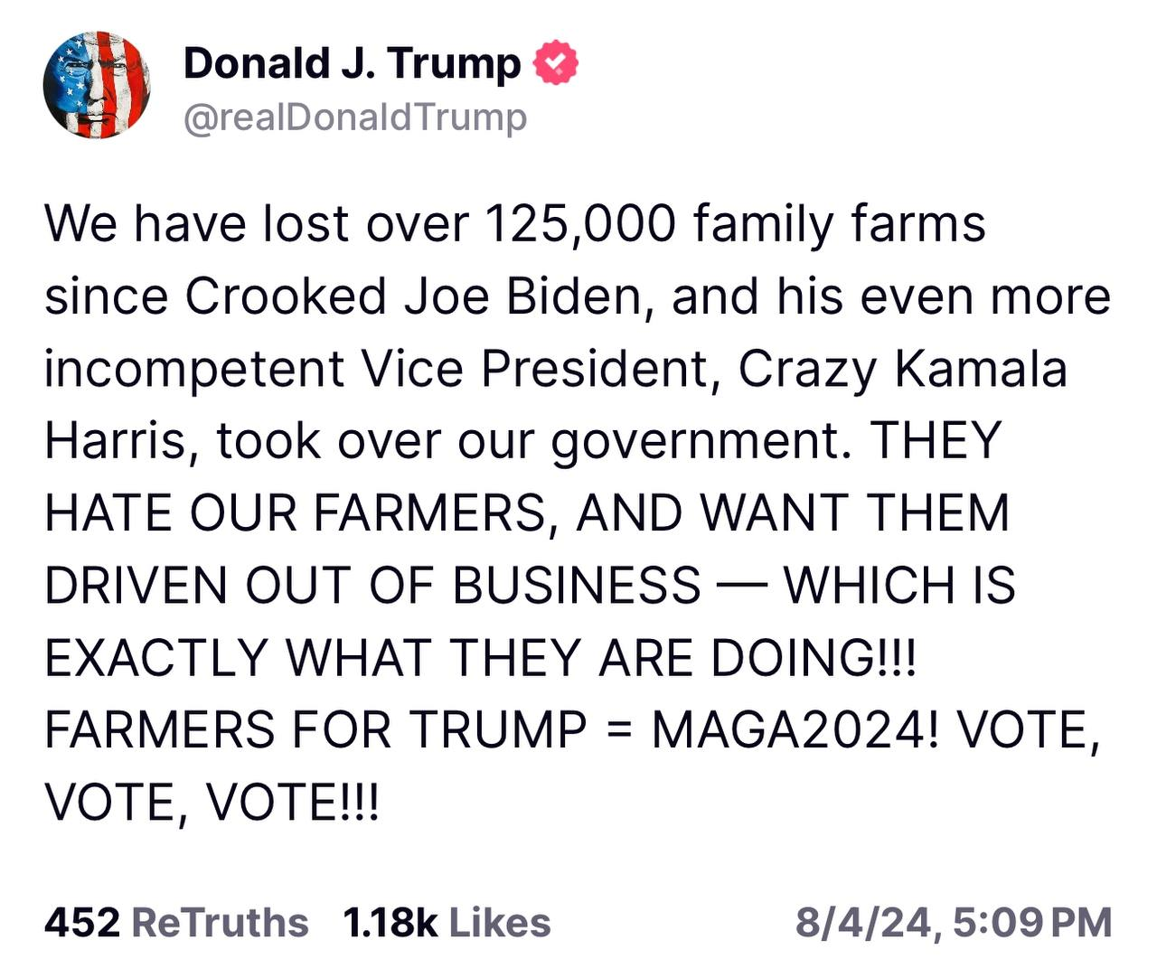
Task: View the 452 ReTruths list
Action: 176,923
